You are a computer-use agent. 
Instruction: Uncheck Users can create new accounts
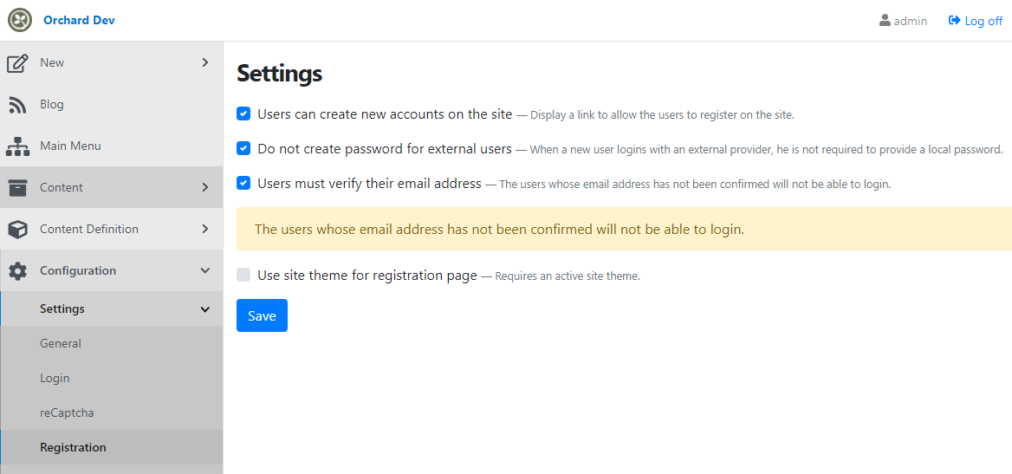pyautogui.click(x=243, y=114)
